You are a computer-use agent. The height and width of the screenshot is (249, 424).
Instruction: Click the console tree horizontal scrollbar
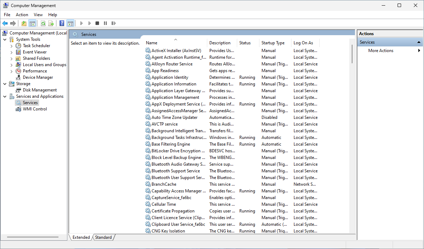tap(33, 237)
